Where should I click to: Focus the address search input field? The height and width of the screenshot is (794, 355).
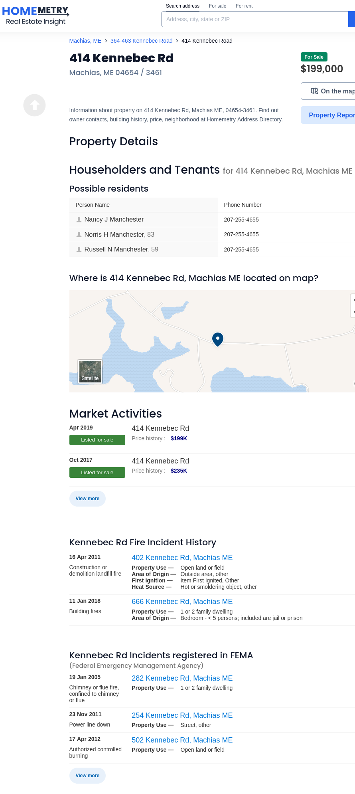click(255, 19)
